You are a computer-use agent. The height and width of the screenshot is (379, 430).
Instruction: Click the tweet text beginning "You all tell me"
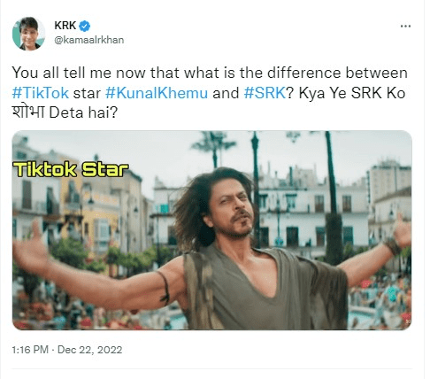(210, 93)
